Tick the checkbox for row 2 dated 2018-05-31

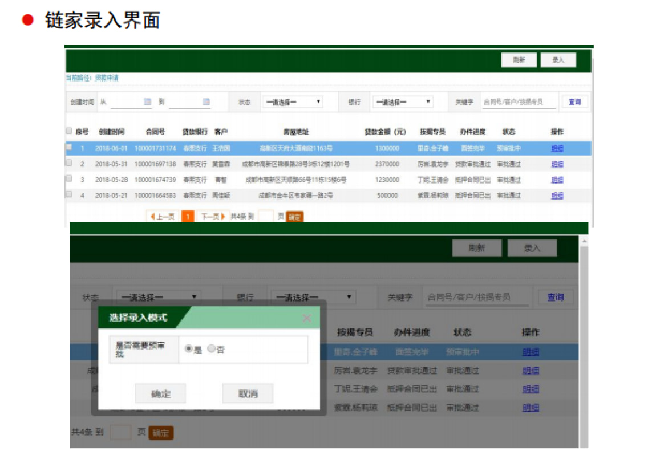coord(68,163)
